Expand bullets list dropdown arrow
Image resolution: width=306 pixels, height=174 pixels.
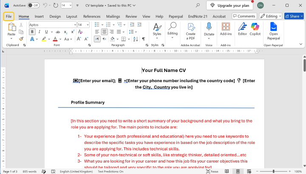coord(102,25)
